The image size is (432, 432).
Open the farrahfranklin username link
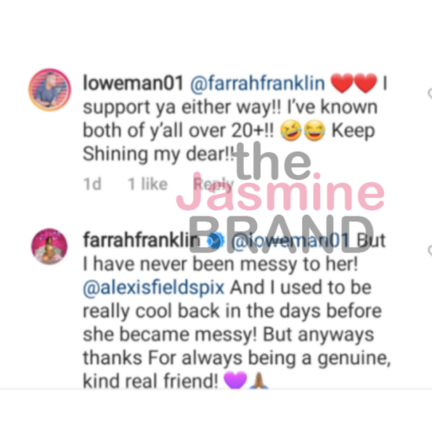pos(142,240)
